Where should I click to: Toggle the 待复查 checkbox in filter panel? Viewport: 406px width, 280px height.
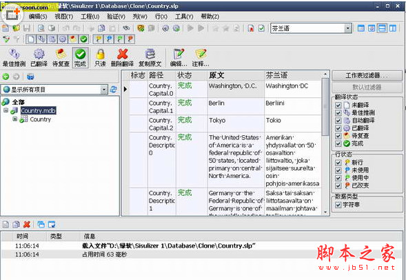pos(338,136)
